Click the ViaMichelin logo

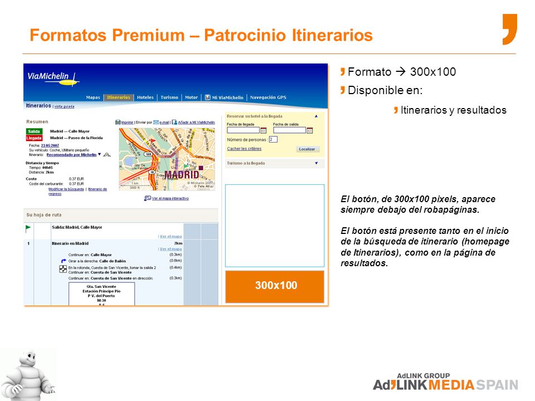tap(53, 79)
